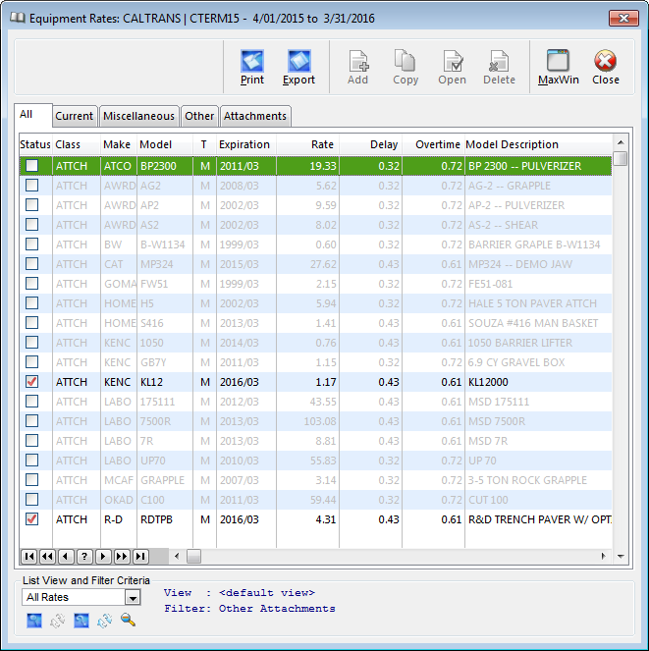Image resolution: width=649 pixels, height=651 pixels.
Task: Open the All Rates dropdown arrow
Action: [133, 598]
